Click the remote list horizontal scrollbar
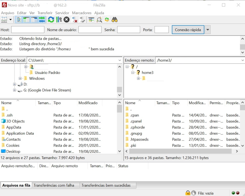245x196 pixels. click(180, 151)
